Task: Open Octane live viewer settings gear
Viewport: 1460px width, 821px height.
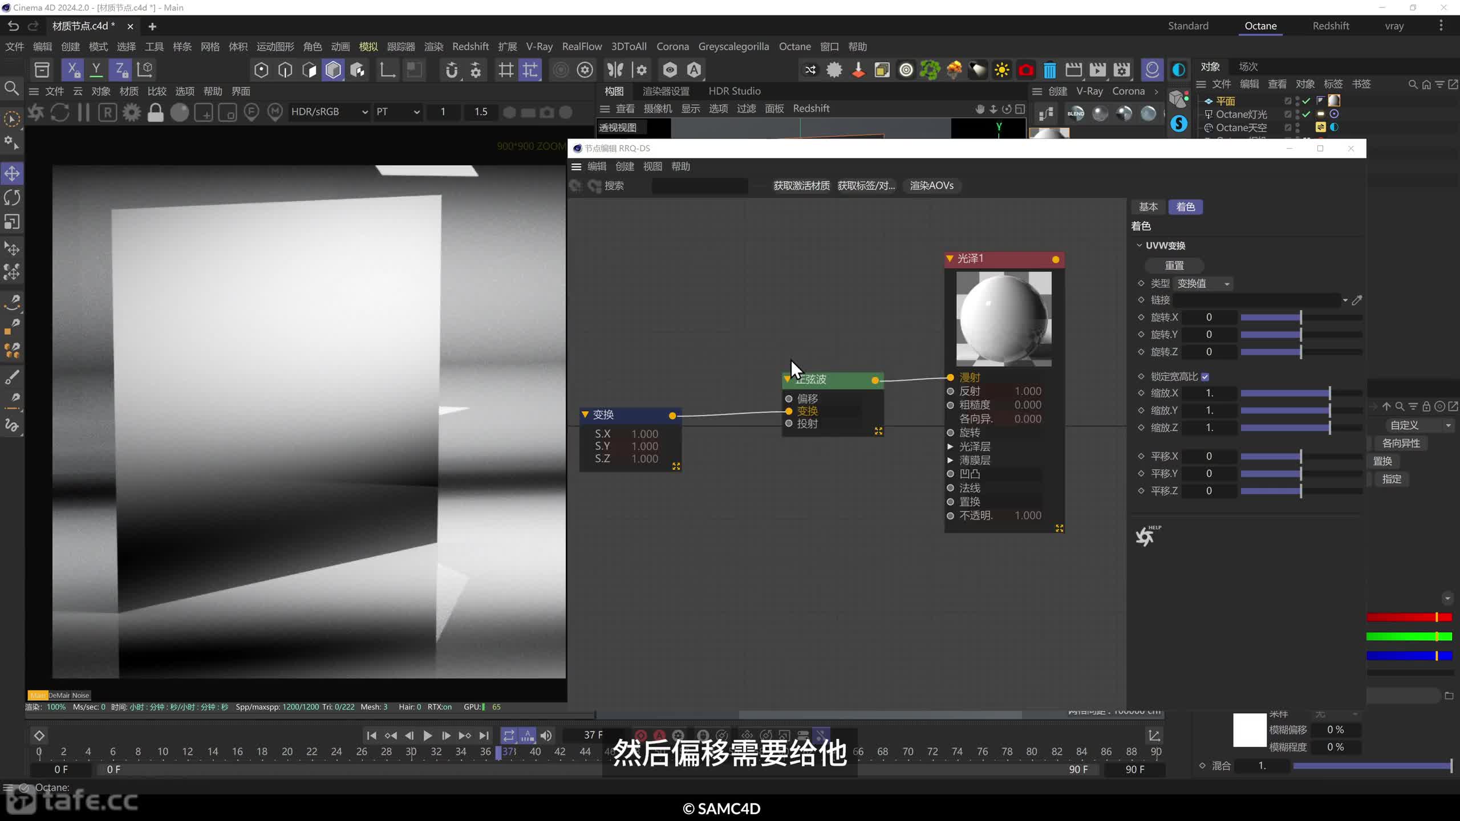Action: [x=132, y=112]
